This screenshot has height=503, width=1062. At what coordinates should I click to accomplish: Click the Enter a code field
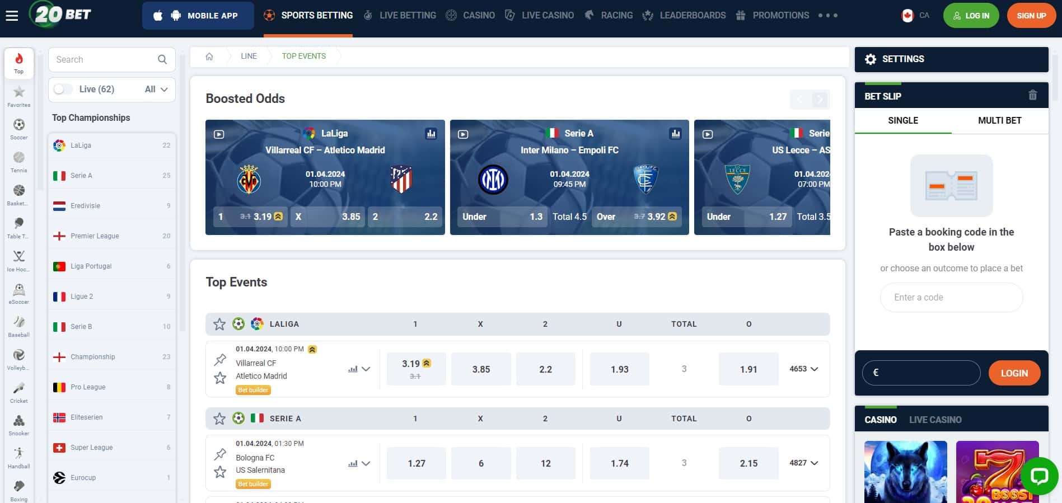[952, 298]
